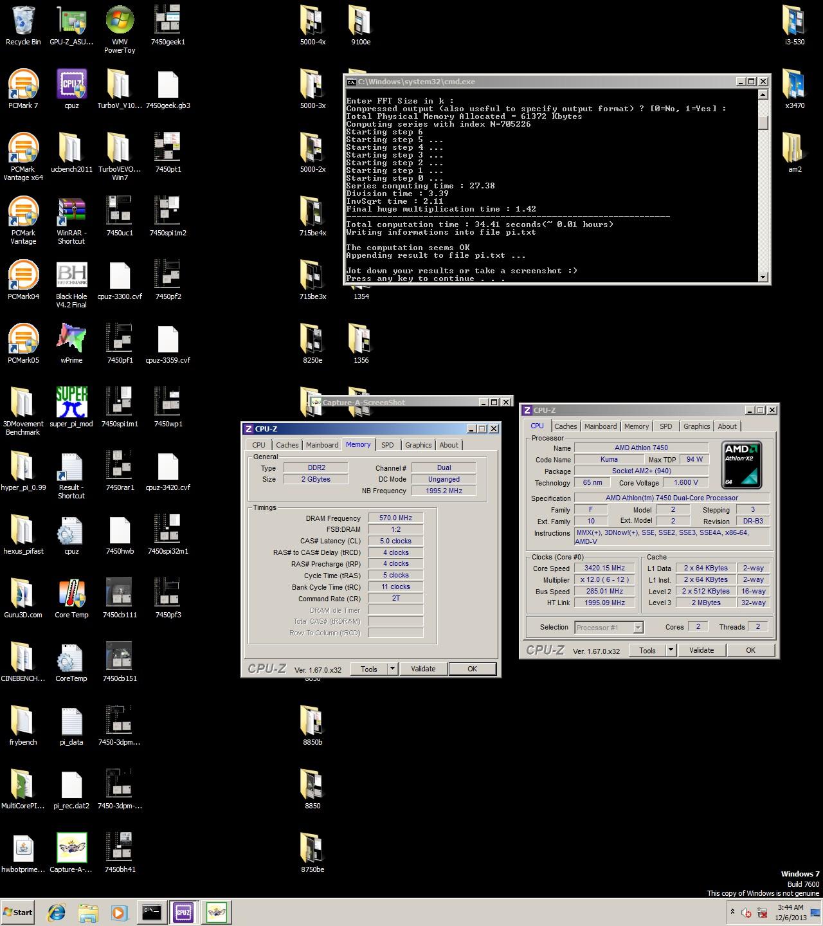Select PCMark04 desktop shortcut
The height and width of the screenshot is (926, 823).
23,280
